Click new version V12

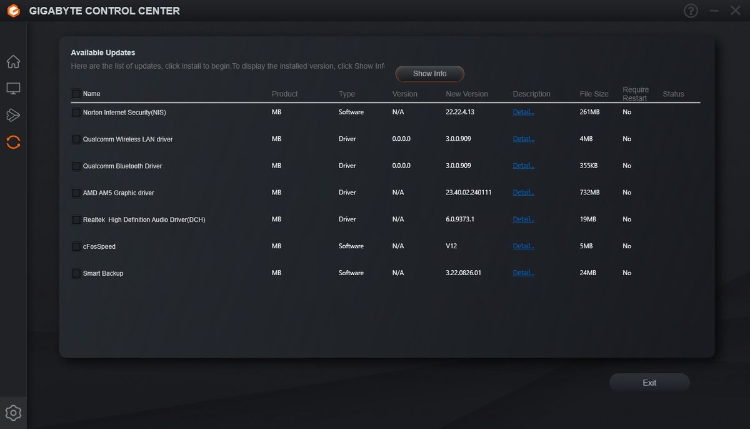point(451,246)
